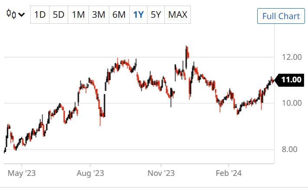Viewport: 308px width, 191px height.
Task: Select the Aug '23 date label
Action: coord(90,173)
